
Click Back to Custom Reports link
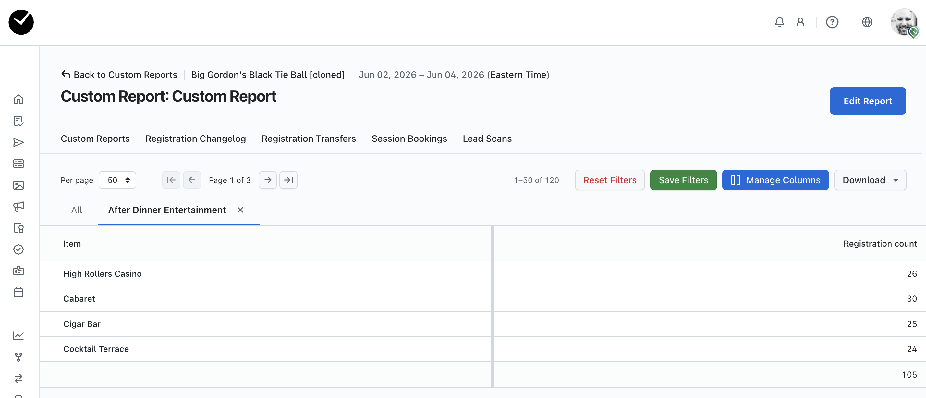119,75
